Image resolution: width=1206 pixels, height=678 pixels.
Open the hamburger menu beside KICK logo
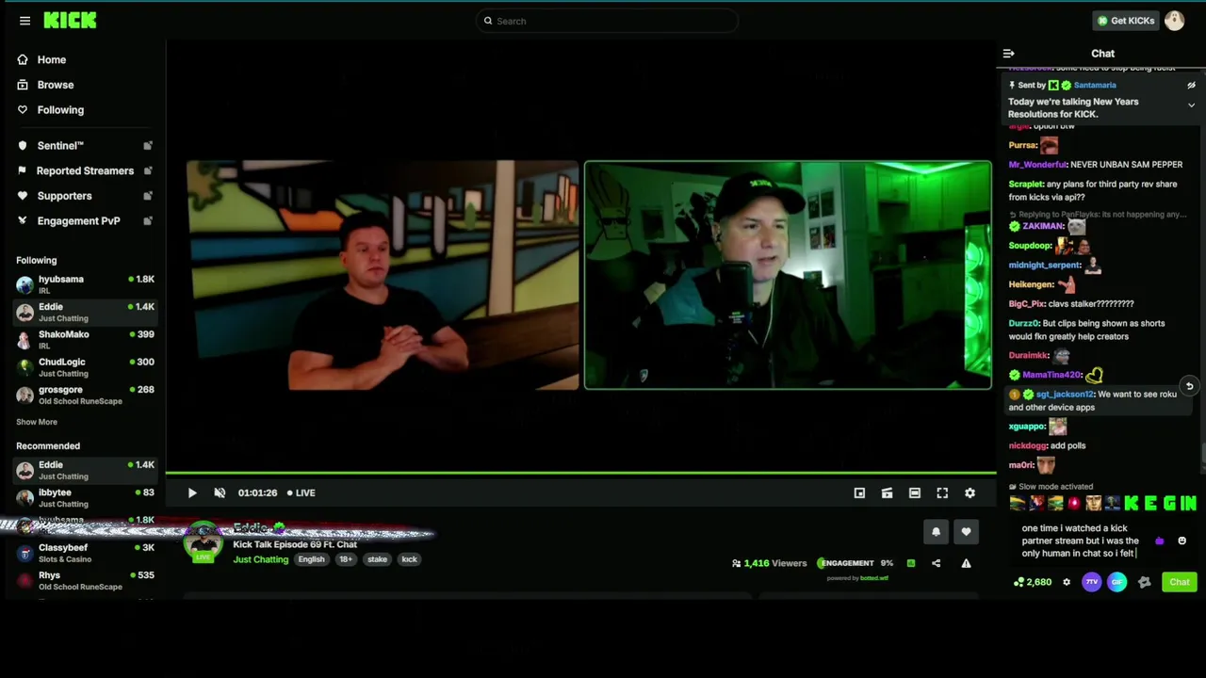coord(24,21)
